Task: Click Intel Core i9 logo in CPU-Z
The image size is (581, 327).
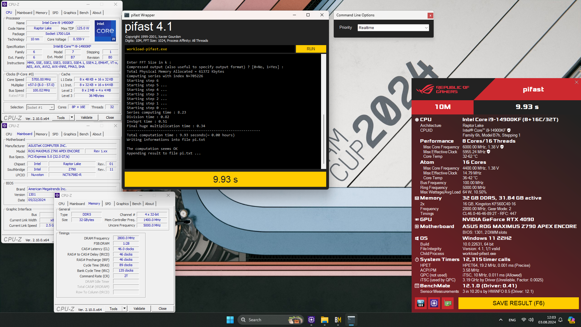Action: click(105, 31)
